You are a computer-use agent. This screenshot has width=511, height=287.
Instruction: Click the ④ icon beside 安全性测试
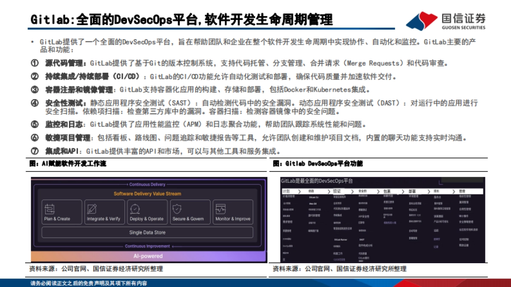pos(34,103)
